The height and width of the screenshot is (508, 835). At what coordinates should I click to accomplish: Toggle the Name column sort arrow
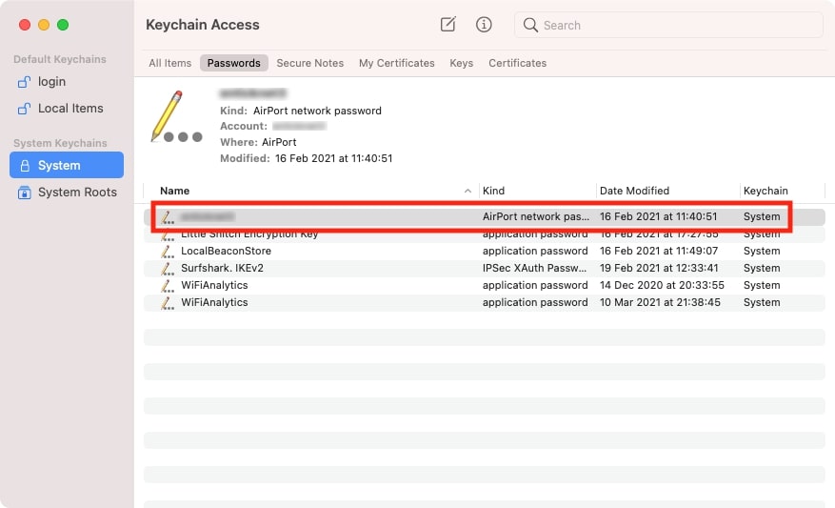click(467, 191)
